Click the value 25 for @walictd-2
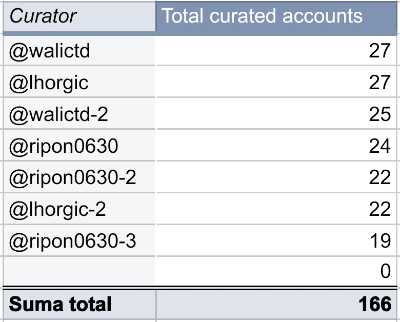The width and height of the screenshot is (400, 322). pos(379,114)
